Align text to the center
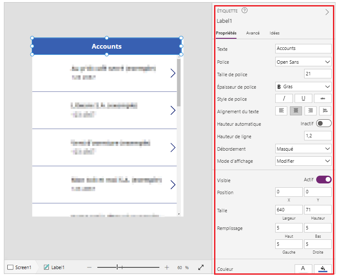 [x=296, y=111]
